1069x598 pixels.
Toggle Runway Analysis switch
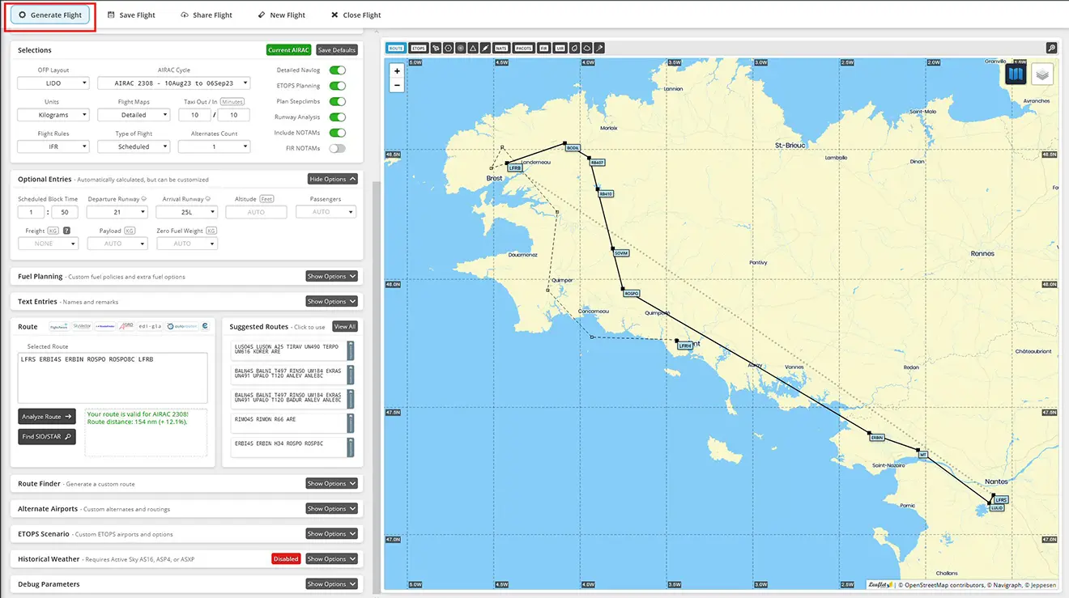point(337,117)
